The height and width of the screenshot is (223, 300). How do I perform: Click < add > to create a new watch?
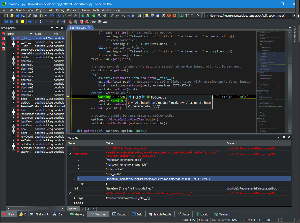(x=78, y=203)
